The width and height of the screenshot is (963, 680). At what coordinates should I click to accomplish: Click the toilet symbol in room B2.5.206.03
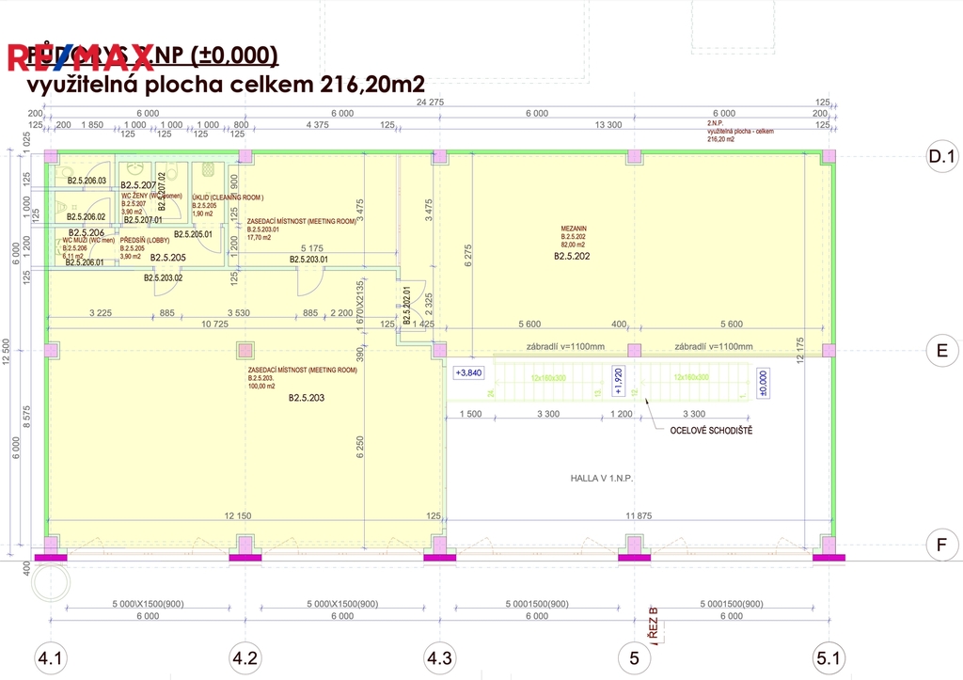[x=66, y=169]
